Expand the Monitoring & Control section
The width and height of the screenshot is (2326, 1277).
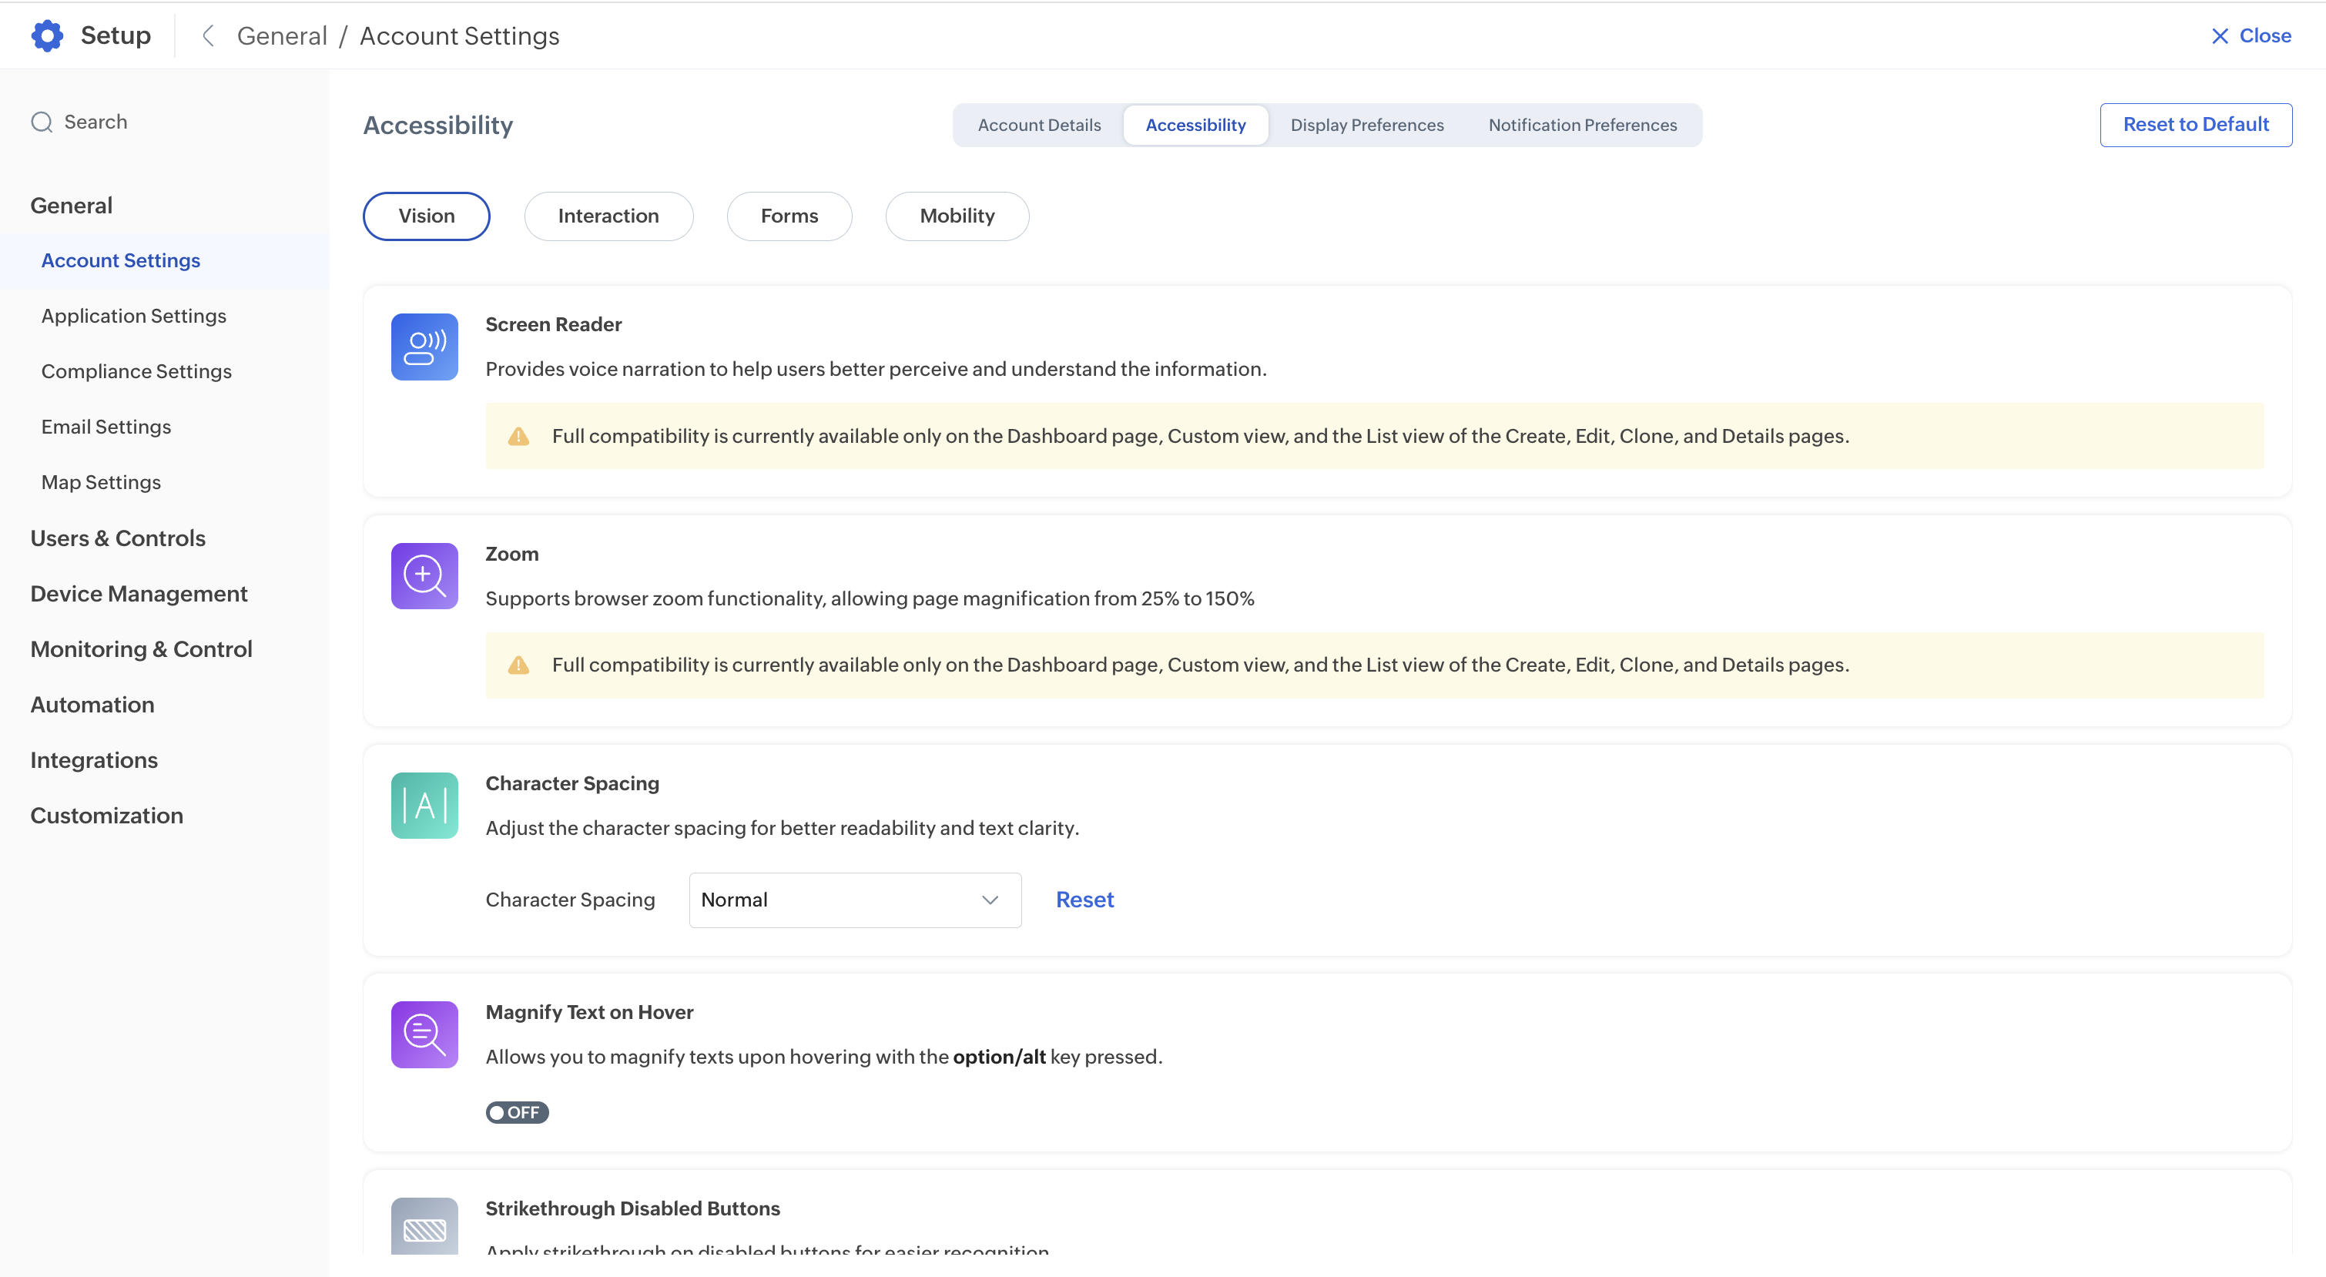[x=142, y=649]
